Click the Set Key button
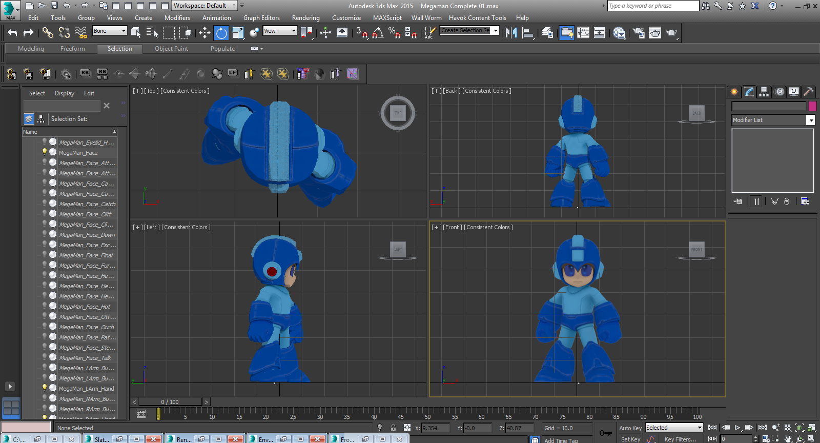The height and width of the screenshot is (443, 820). pos(630,439)
